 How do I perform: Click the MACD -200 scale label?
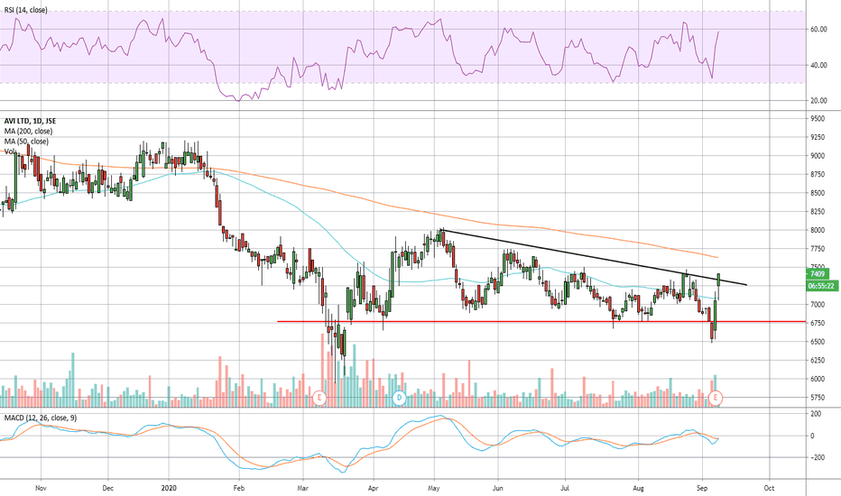(x=816, y=457)
